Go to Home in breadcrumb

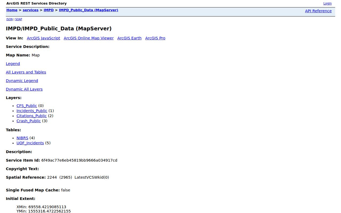tap(12, 10)
